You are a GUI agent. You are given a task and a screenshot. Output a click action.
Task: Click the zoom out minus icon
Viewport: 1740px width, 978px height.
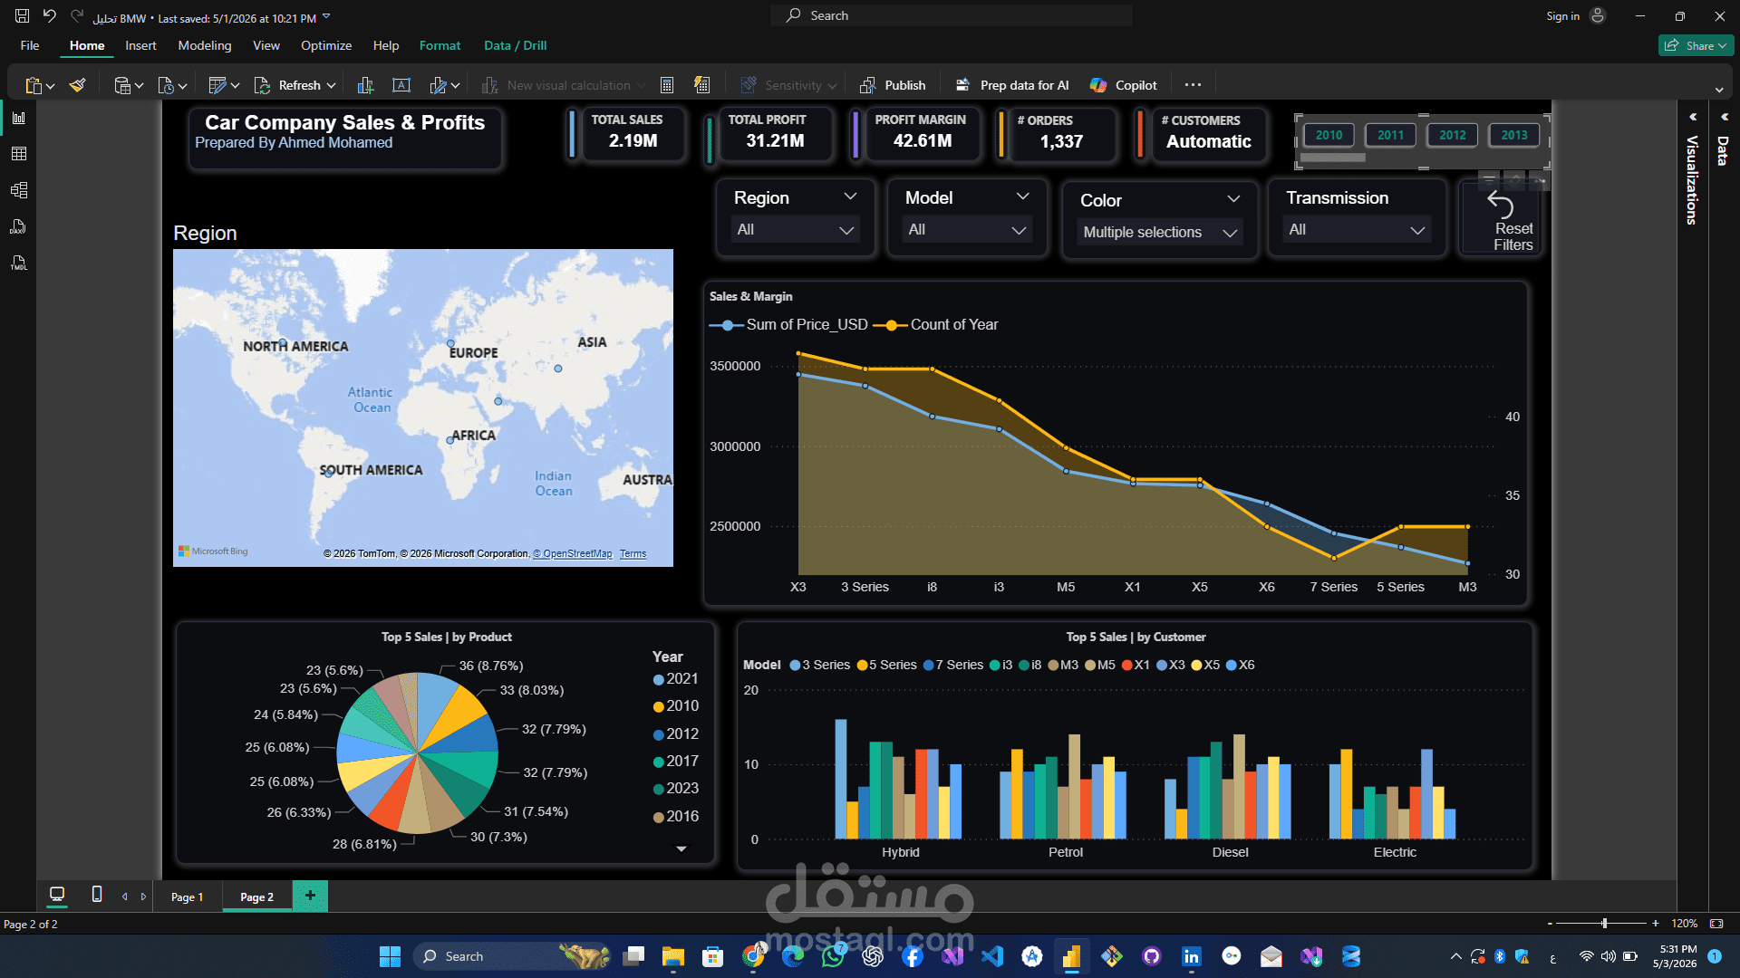coord(1550,924)
